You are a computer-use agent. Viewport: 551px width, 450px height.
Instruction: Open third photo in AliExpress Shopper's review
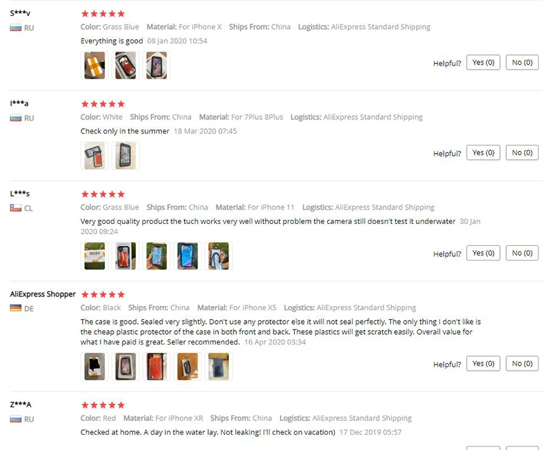click(156, 367)
